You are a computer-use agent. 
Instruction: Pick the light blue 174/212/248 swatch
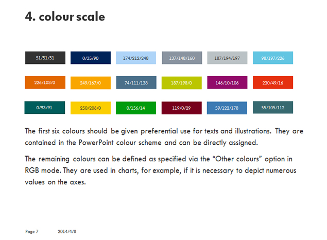136,58
